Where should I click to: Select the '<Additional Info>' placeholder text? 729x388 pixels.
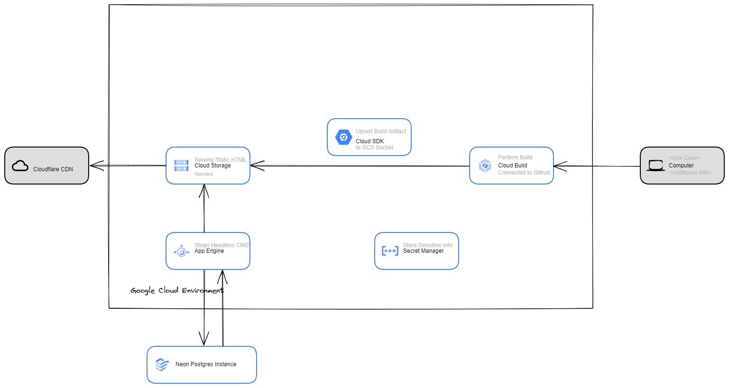coord(690,173)
